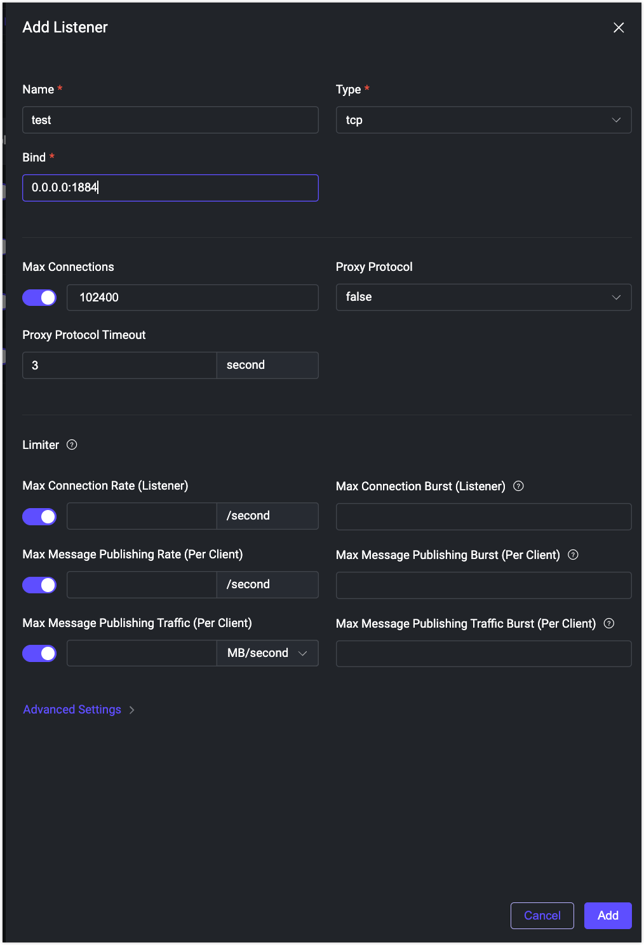Click the Bind address input field
Image resolution: width=644 pixels, height=945 pixels.
(170, 188)
